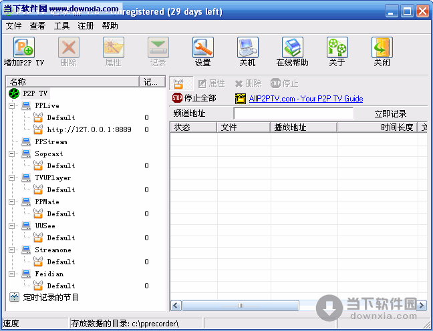Select the Feidian computer icon
The image size is (433, 331).
click(x=26, y=274)
